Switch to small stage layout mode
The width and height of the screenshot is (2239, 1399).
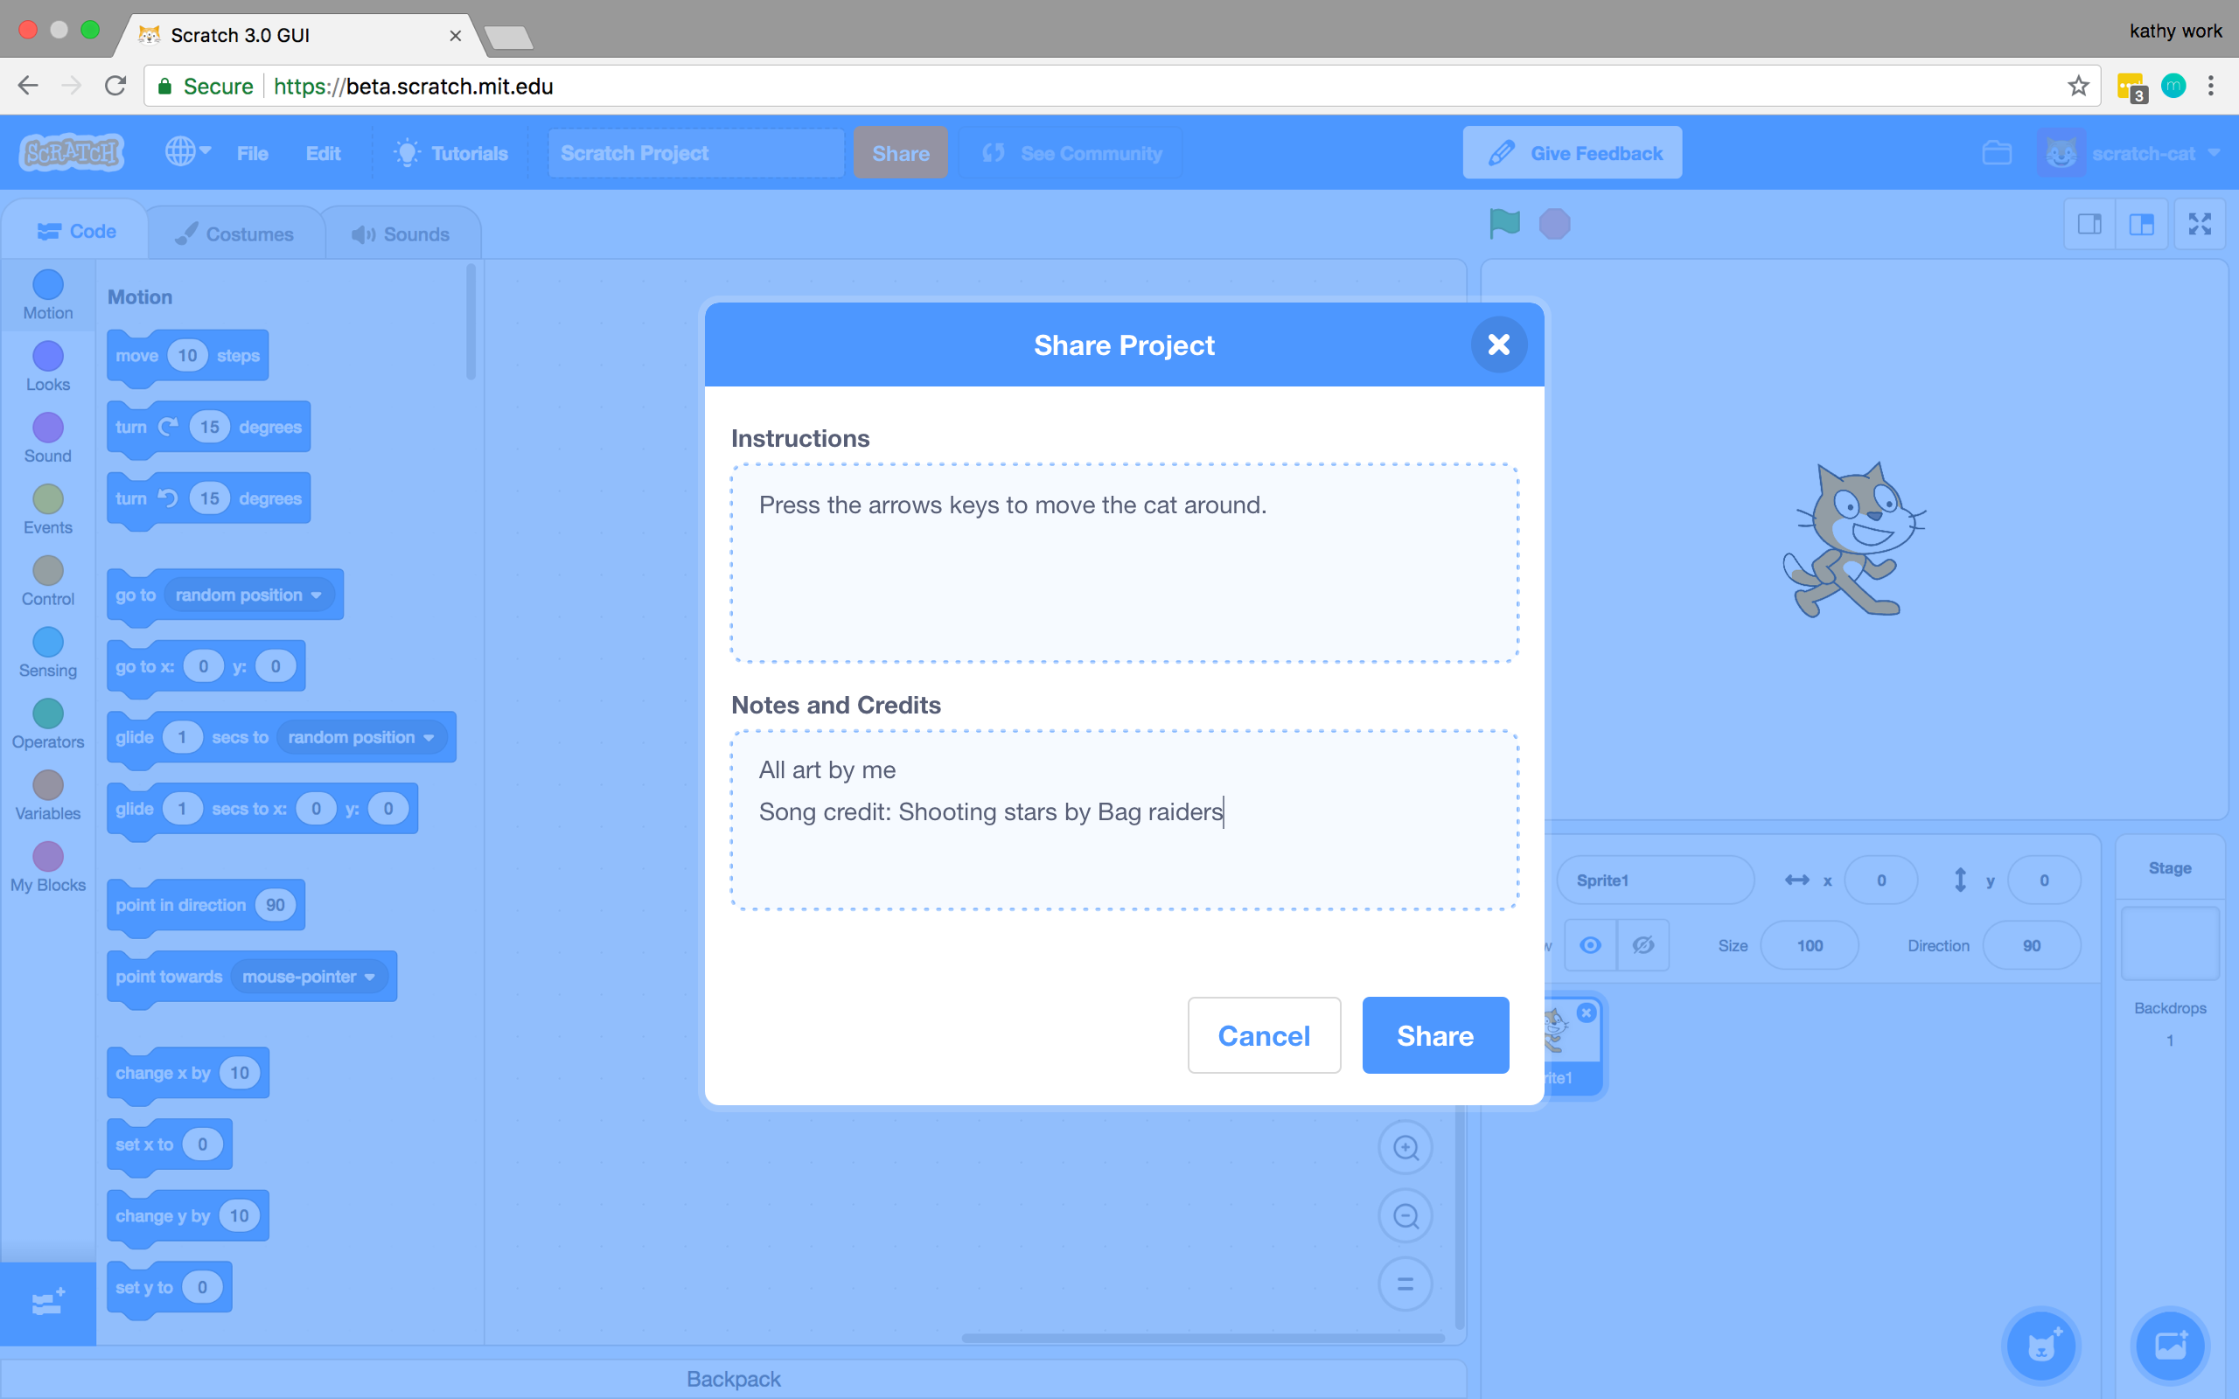2089,223
